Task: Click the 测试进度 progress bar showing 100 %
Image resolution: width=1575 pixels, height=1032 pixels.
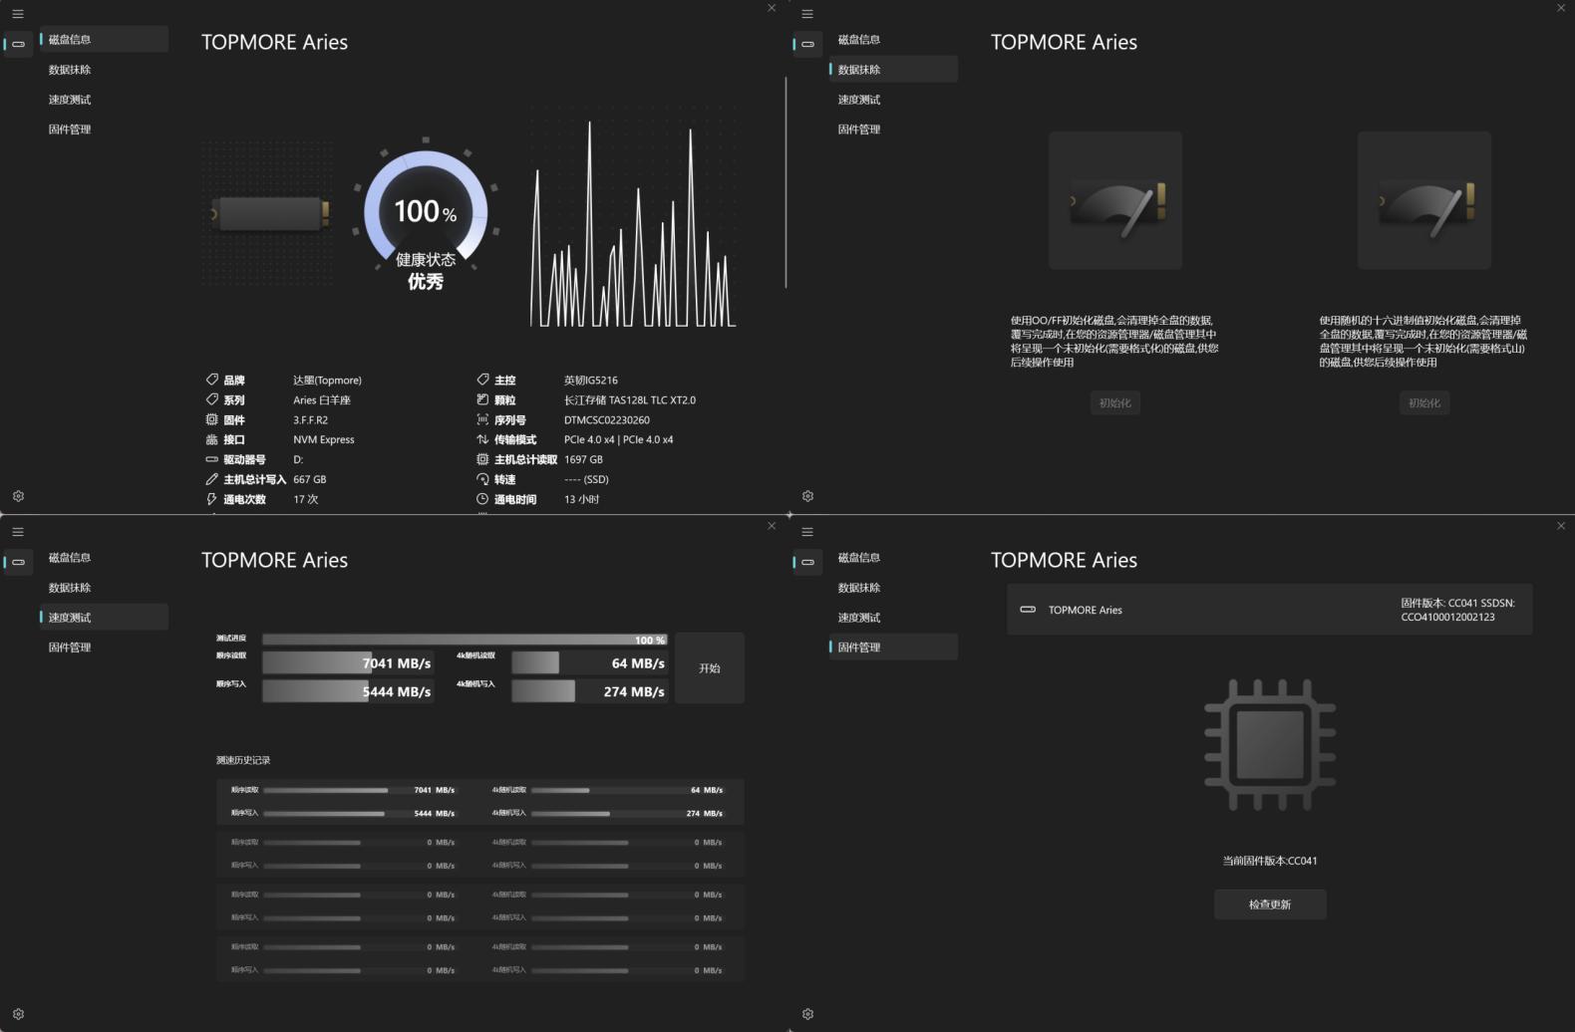Action: 465,640
